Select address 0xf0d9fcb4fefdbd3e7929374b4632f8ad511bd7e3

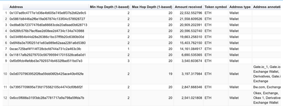coord(46,61)
